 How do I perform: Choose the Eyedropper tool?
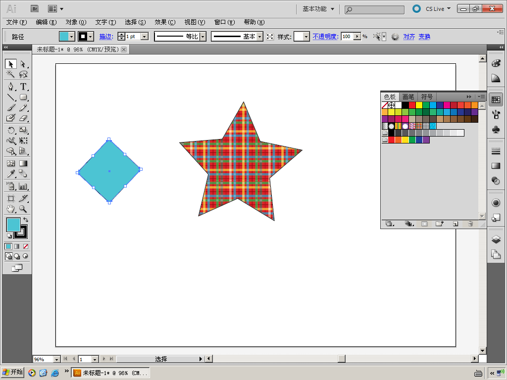tap(10, 174)
